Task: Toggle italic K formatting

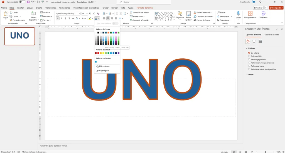Action: [62, 18]
